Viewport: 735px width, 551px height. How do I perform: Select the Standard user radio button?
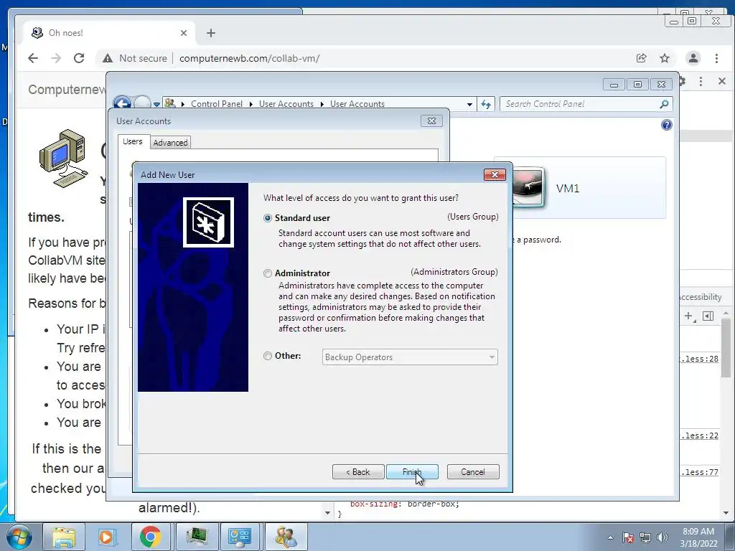[x=268, y=218]
